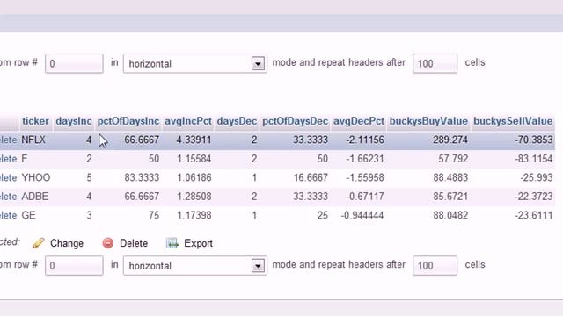Screen dimensions: 563x316
Task: Click the lower repeat headers 100 field
Action: tap(435, 265)
